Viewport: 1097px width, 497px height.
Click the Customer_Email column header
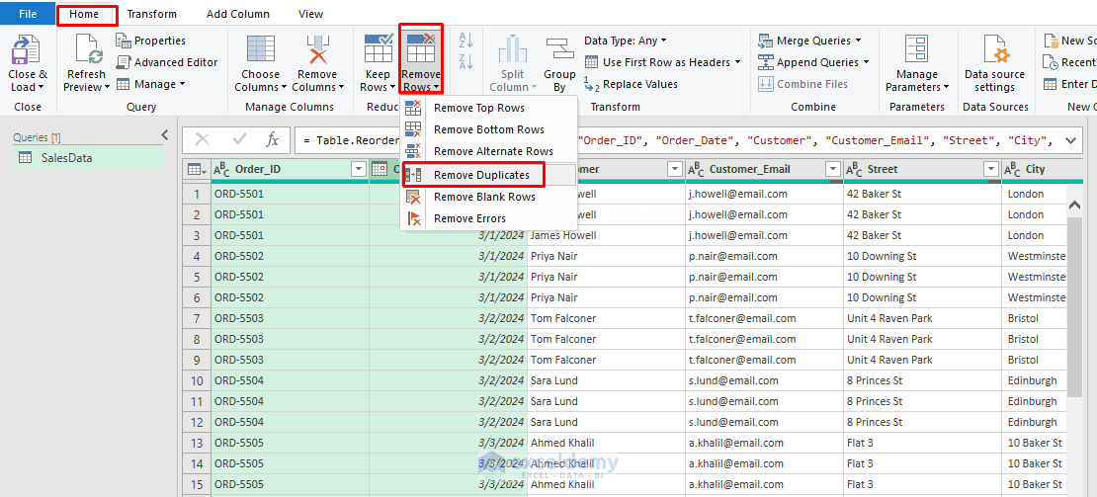coord(764,169)
